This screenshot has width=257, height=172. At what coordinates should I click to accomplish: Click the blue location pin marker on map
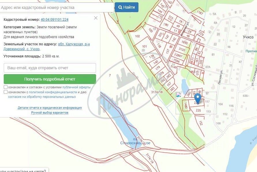[198, 98]
